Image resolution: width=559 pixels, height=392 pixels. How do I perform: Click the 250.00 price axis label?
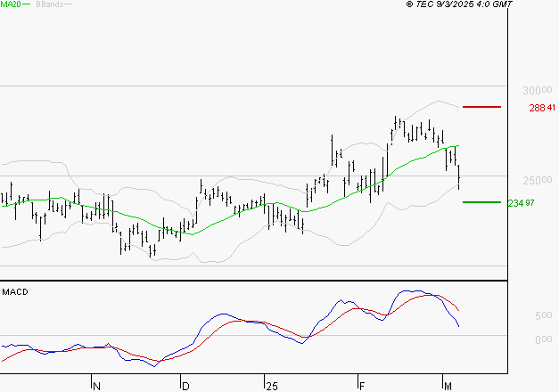538,181
